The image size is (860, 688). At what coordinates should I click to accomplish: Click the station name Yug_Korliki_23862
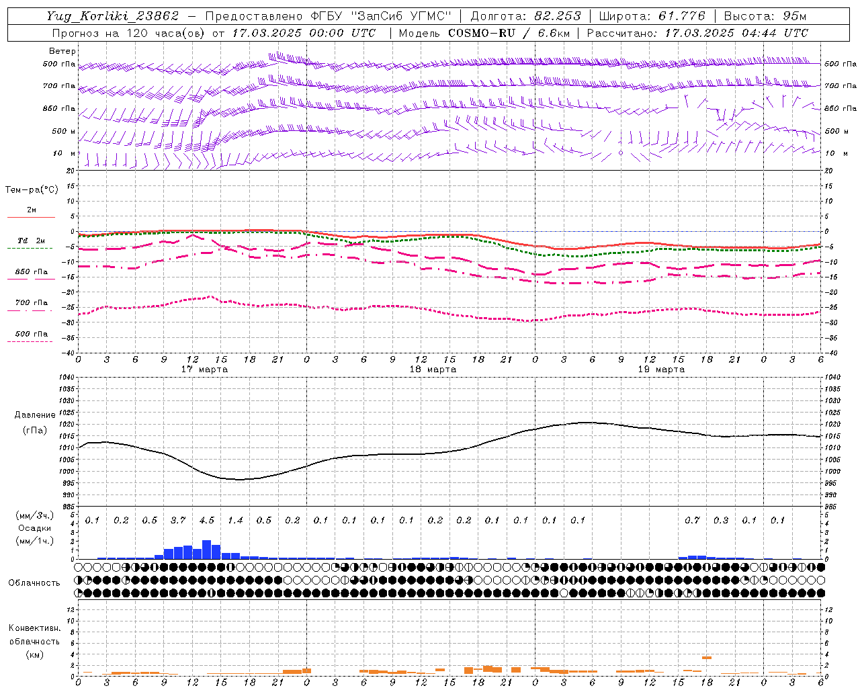pos(113,16)
